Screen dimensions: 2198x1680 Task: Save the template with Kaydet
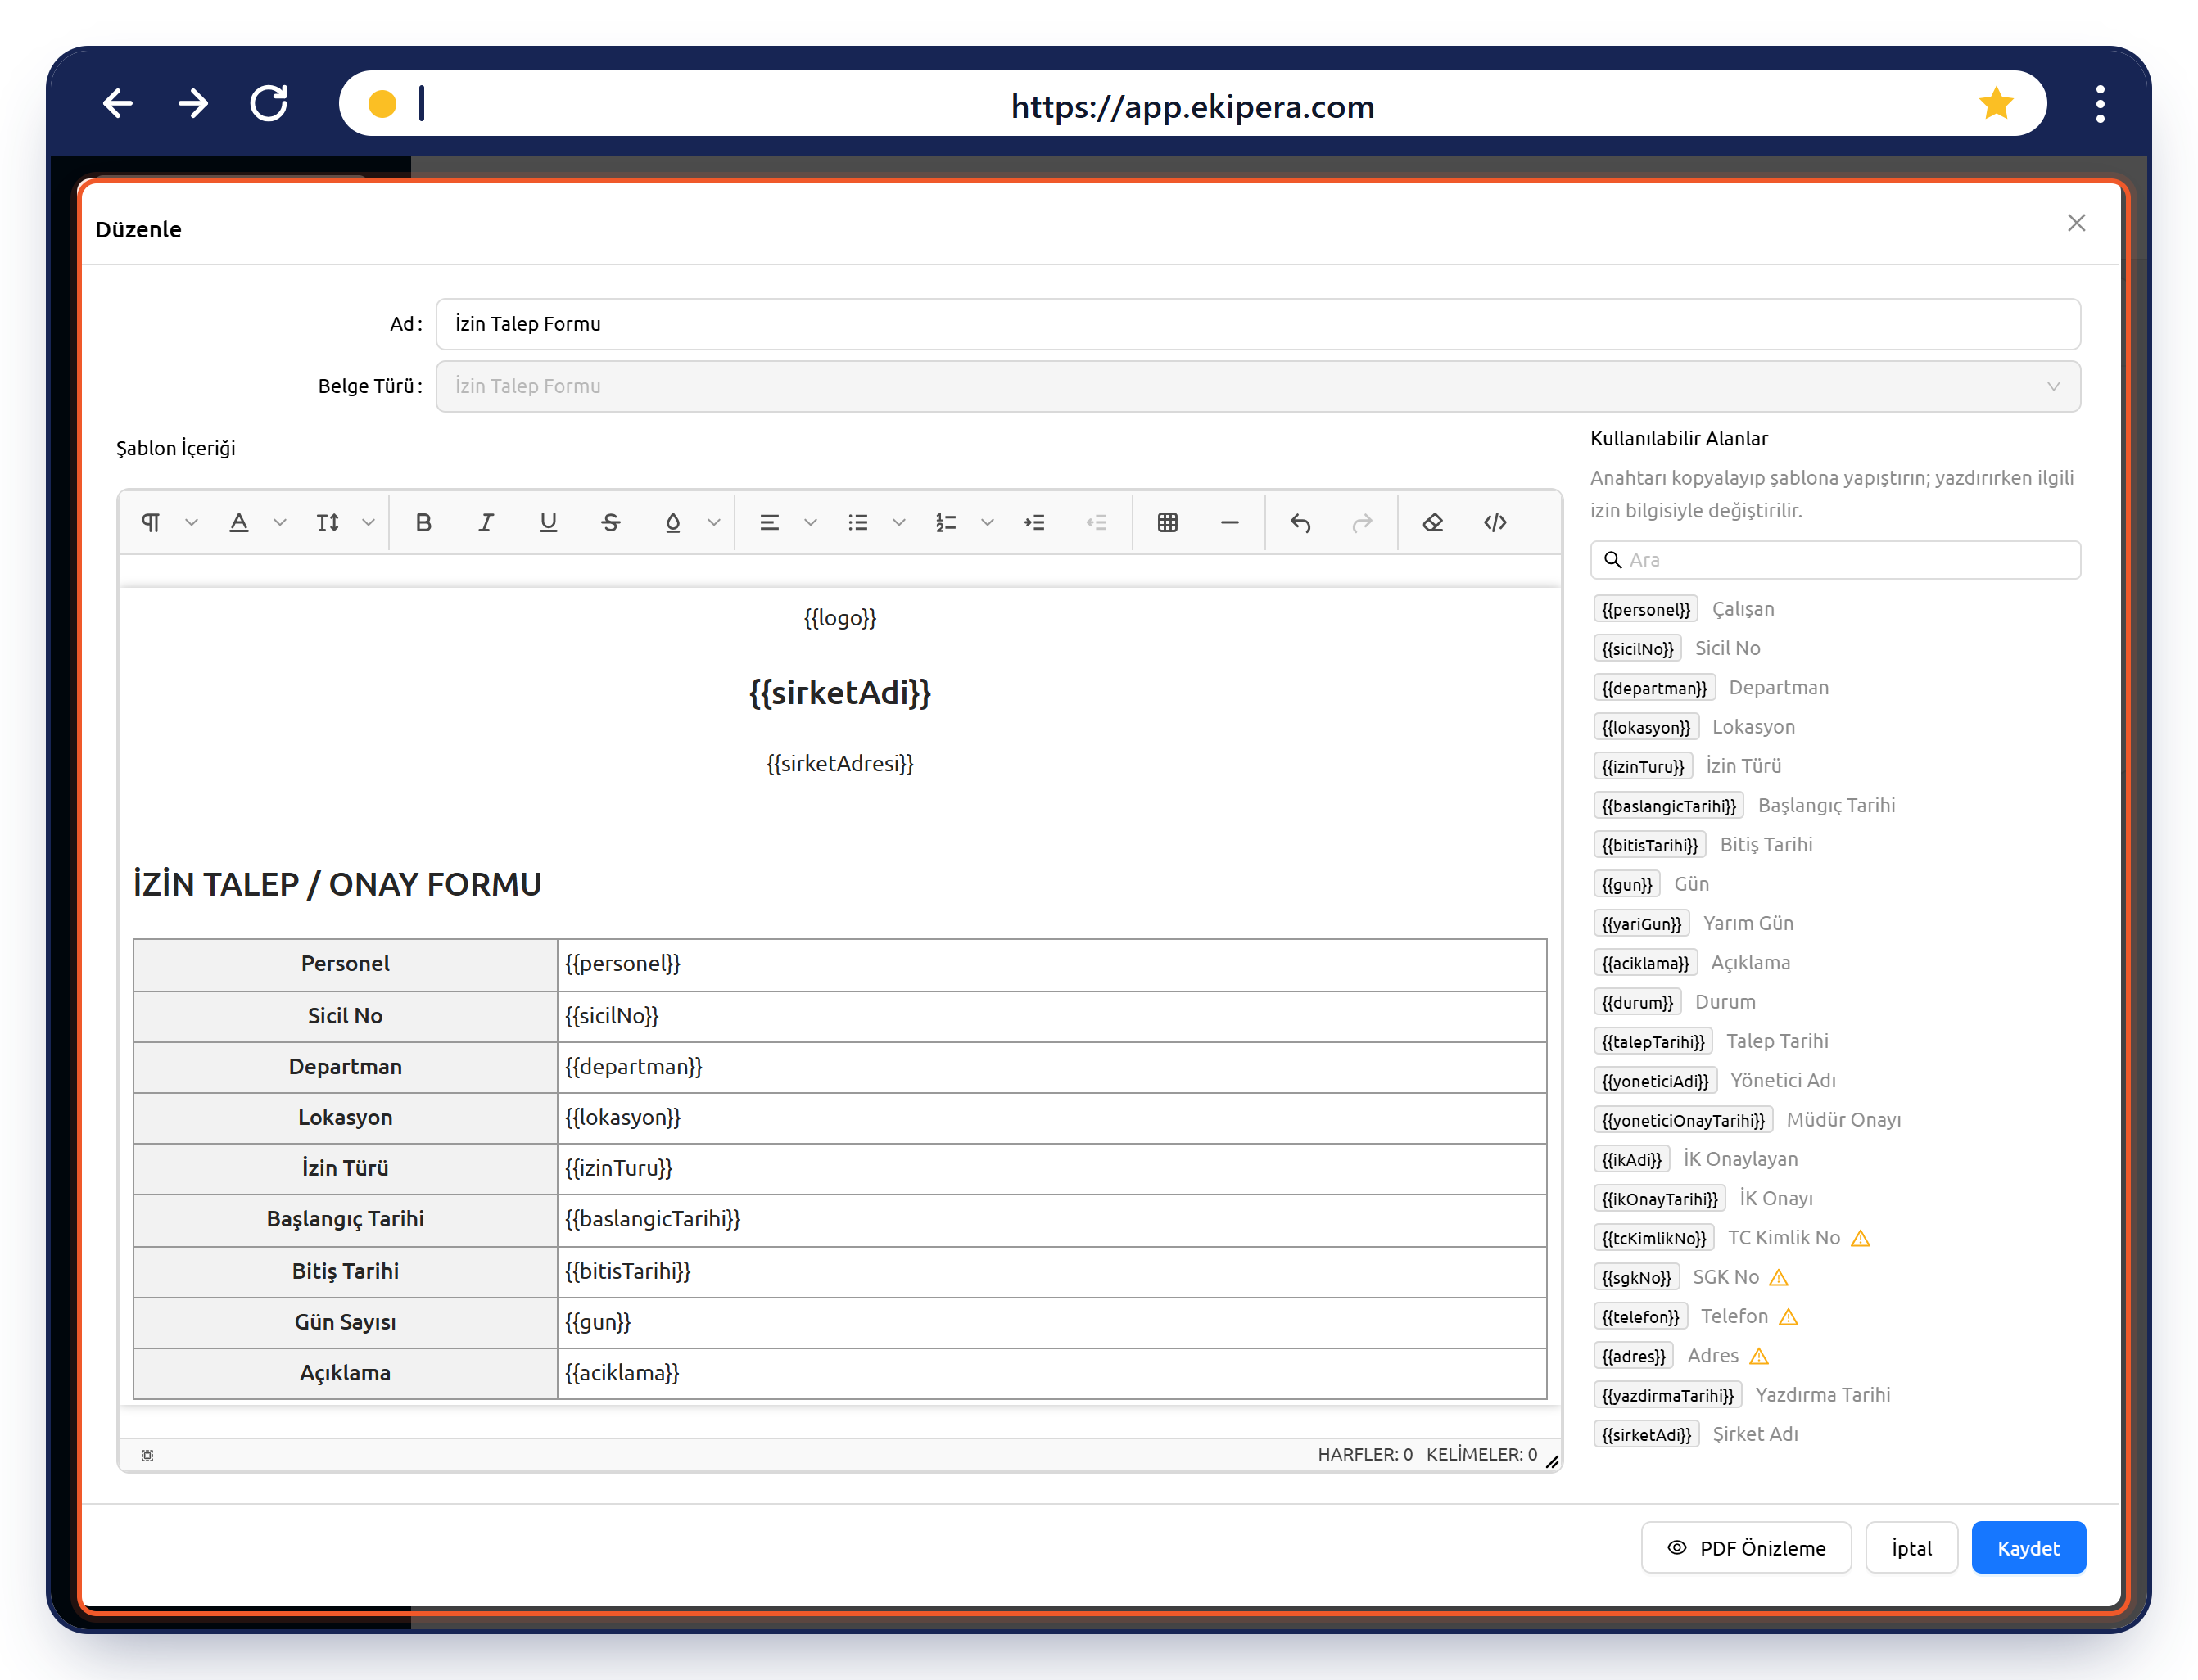point(2028,1547)
